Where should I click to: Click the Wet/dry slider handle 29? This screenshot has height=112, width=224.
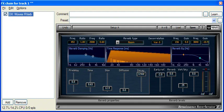183,85
